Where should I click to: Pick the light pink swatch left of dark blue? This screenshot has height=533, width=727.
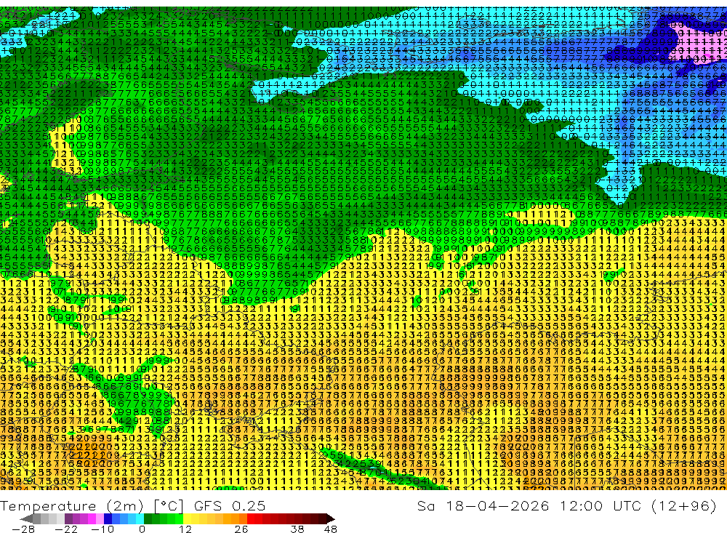pyautogui.click(x=100, y=518)
